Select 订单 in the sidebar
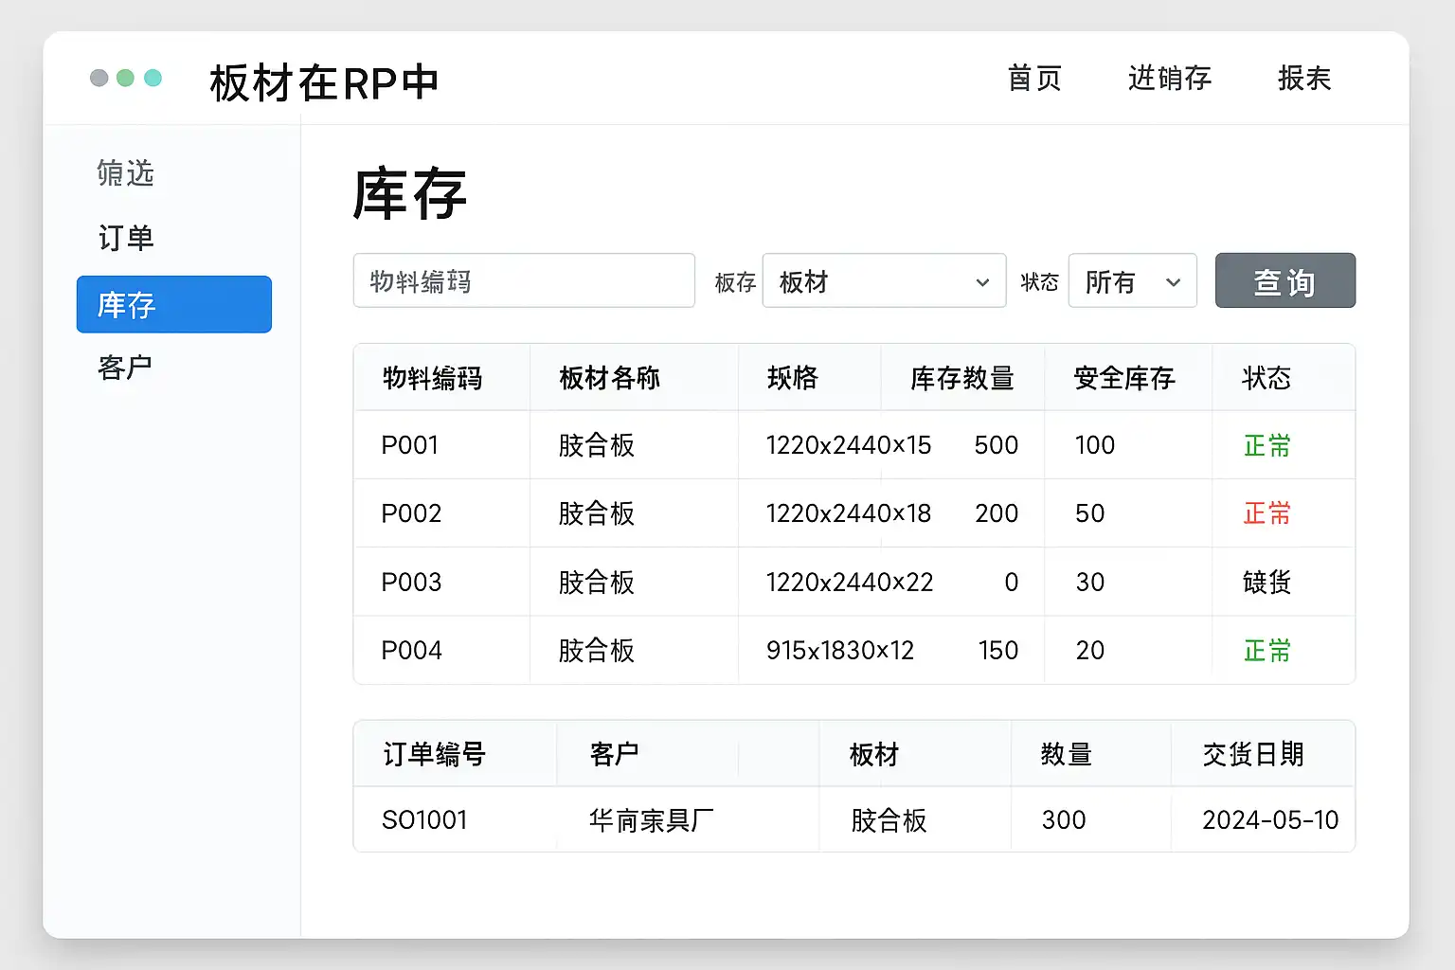1455x970 pixels. (126, 238)
